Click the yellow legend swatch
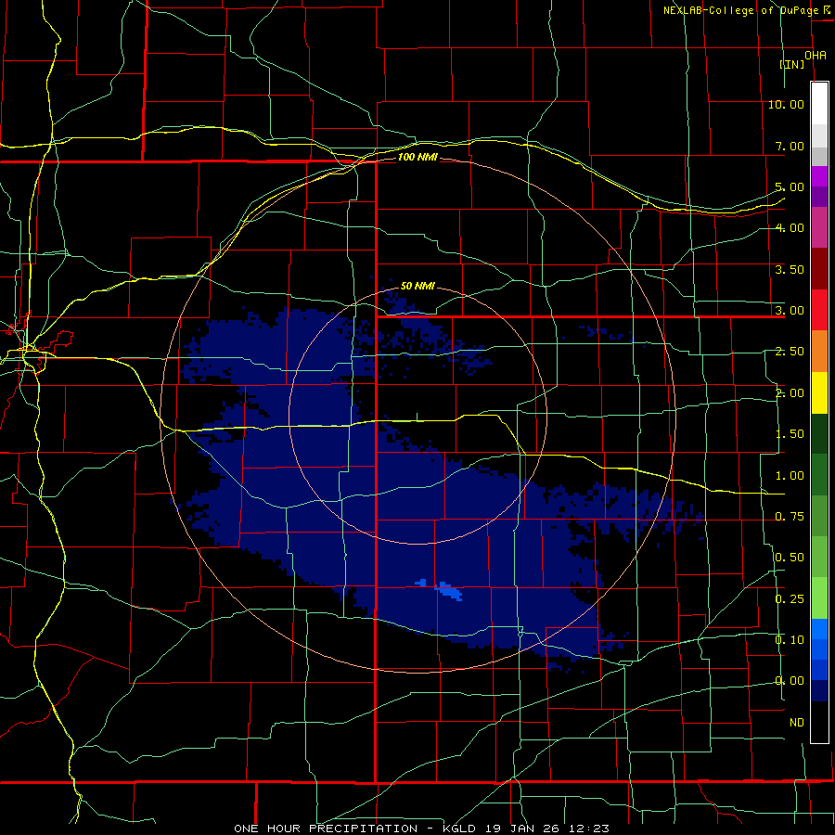The image size is (835, 835). pyautogui.click(x=819, y=392)
